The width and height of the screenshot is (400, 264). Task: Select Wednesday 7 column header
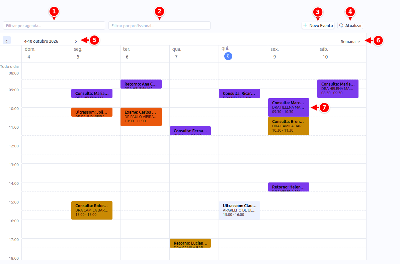coord(194,53)
